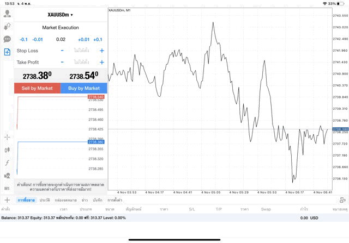
Task: Click the plus icon left of bottom tabs
Action: [7, 200]
